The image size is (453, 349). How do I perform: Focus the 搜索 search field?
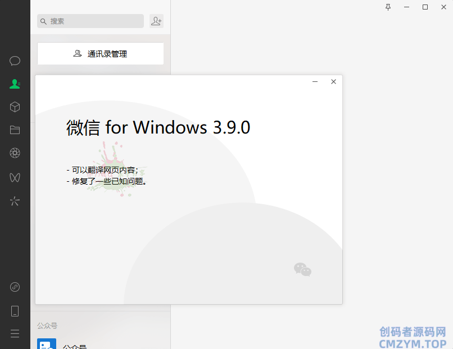tap(90, 21)
